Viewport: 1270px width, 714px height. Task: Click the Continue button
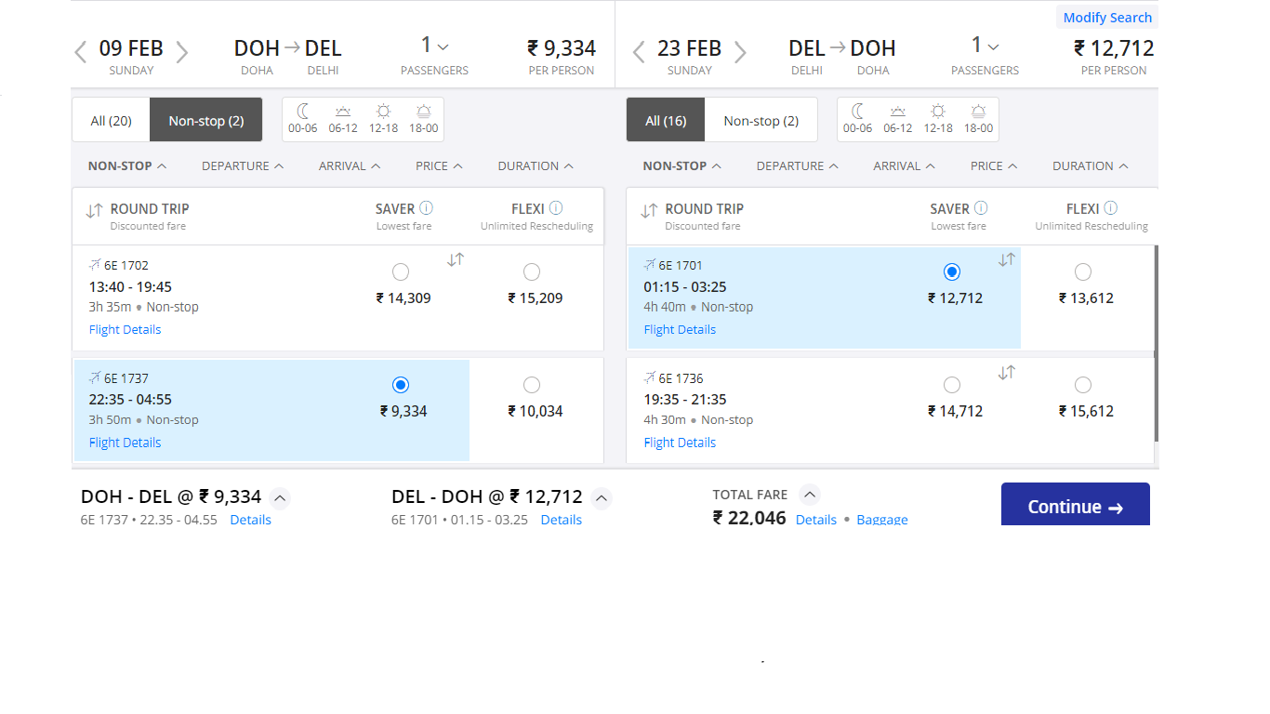coord(1075,506)
